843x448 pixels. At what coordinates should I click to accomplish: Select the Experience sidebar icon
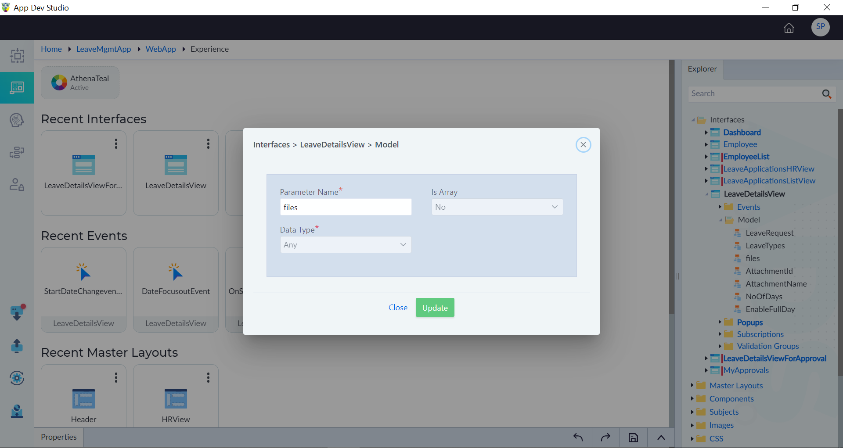17,88
